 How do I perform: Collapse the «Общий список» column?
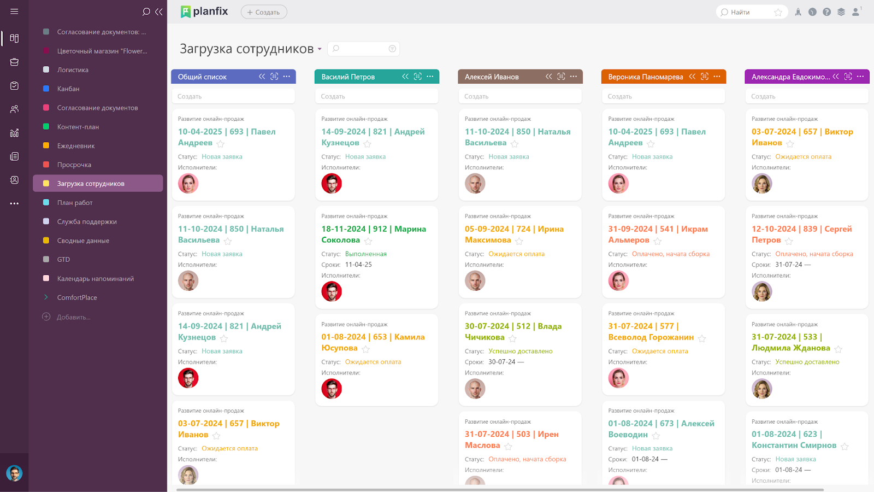pyautogui.click(x=262, y=77)
